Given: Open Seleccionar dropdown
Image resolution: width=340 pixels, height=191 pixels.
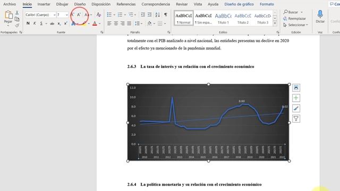Looking at the screenshot, I should (295, 25).
